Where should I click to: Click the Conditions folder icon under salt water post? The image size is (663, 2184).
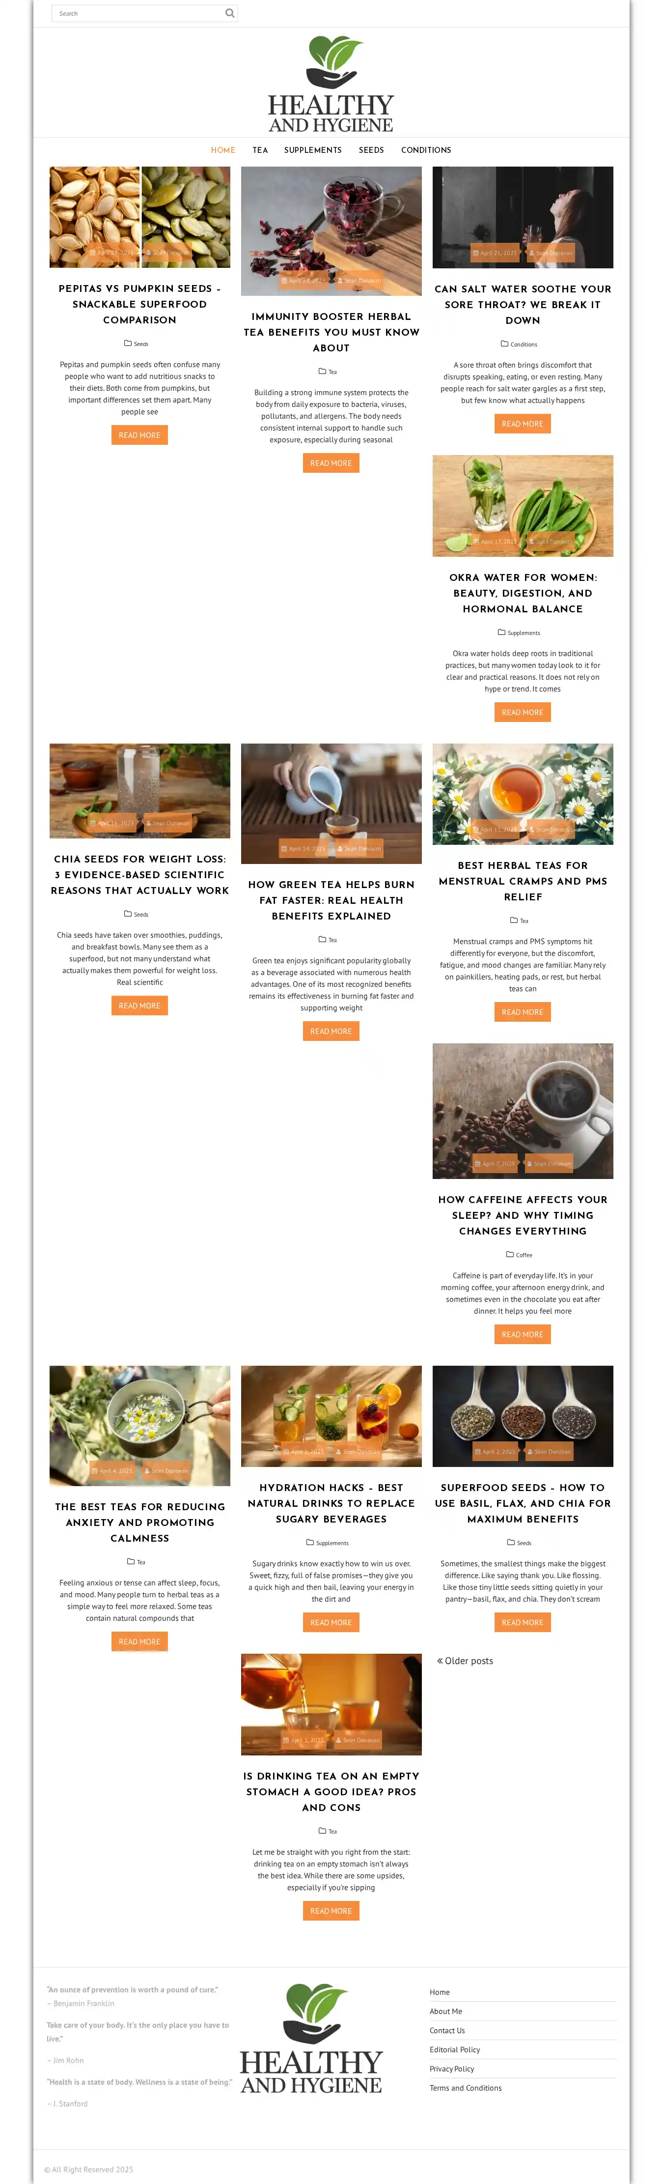505,344
